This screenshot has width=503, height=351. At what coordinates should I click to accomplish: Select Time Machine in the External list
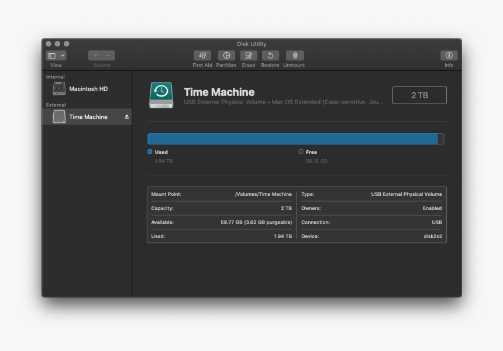[88, 117]
